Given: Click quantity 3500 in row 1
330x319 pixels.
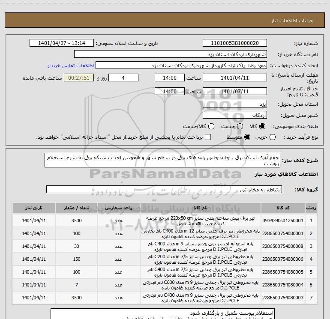Looking at the screenshot, I should tap(77, 221).
